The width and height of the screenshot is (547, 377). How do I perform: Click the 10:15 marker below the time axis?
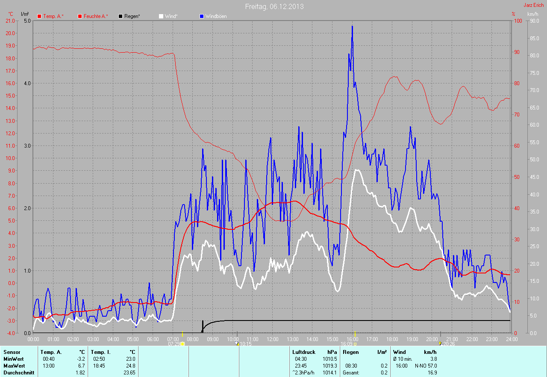243,344
